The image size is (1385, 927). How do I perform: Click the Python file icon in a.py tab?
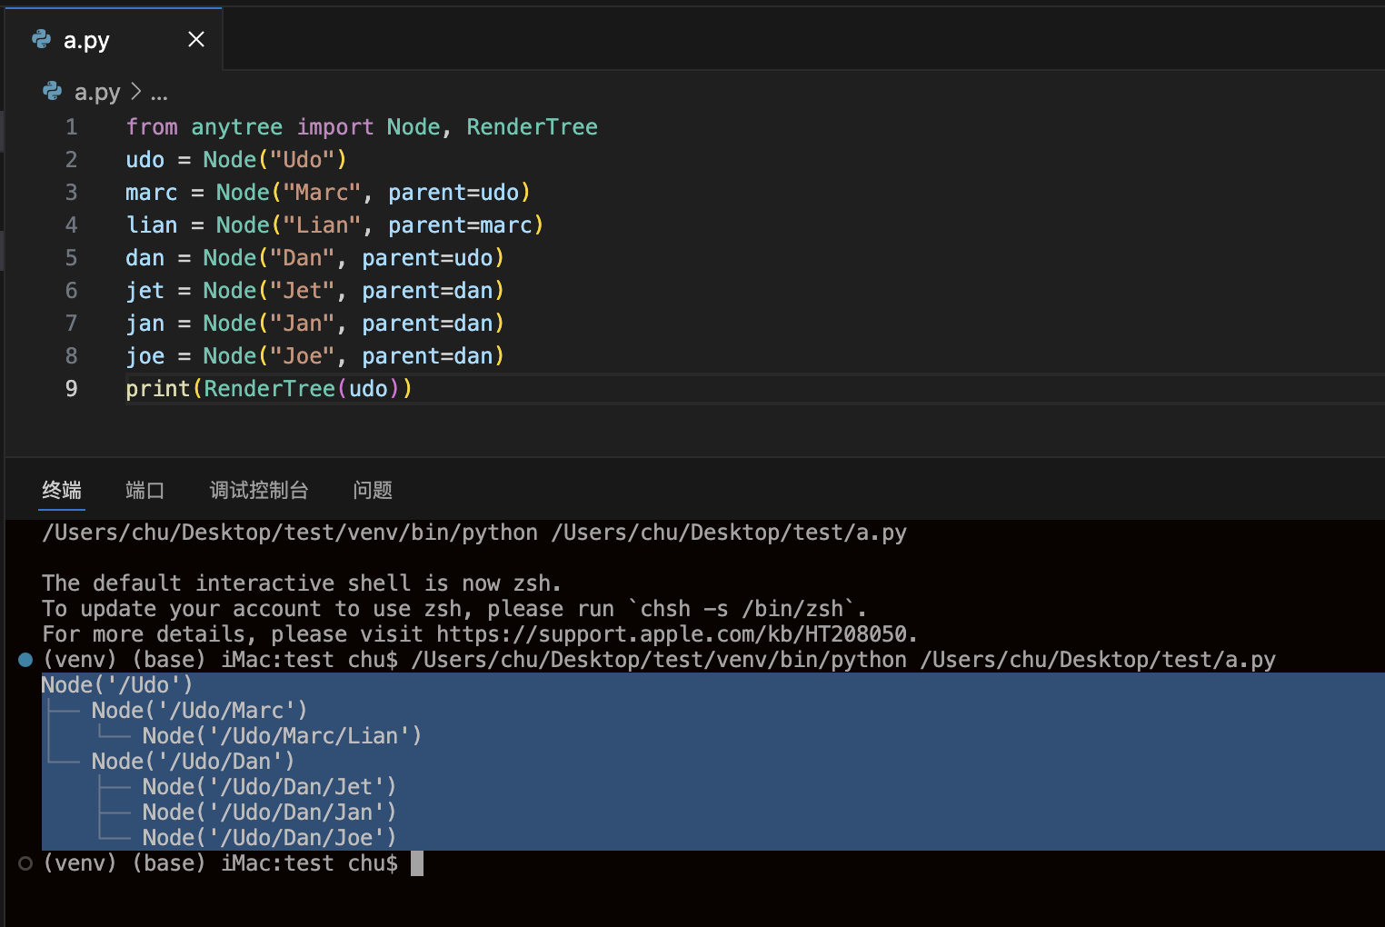pyautogui.click(x=41, y=39)
